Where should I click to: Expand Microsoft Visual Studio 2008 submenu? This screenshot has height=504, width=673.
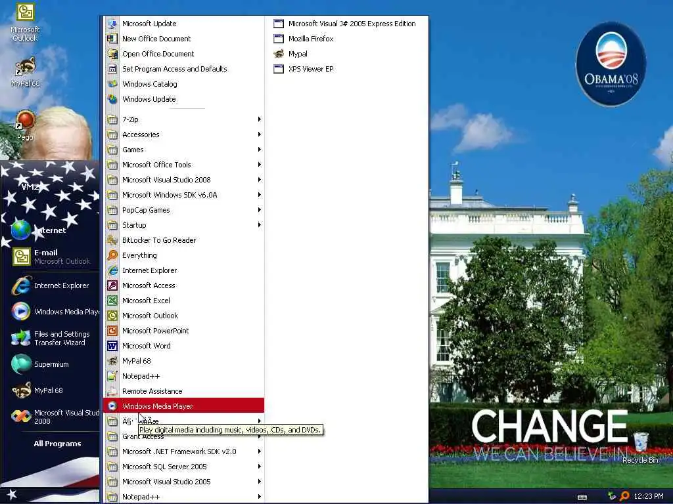184,180
